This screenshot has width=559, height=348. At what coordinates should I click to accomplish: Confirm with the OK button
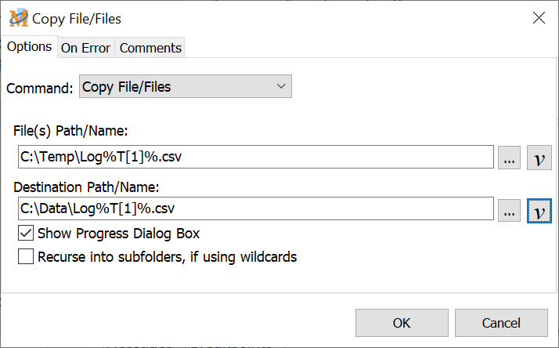click(x=402, y=322)
